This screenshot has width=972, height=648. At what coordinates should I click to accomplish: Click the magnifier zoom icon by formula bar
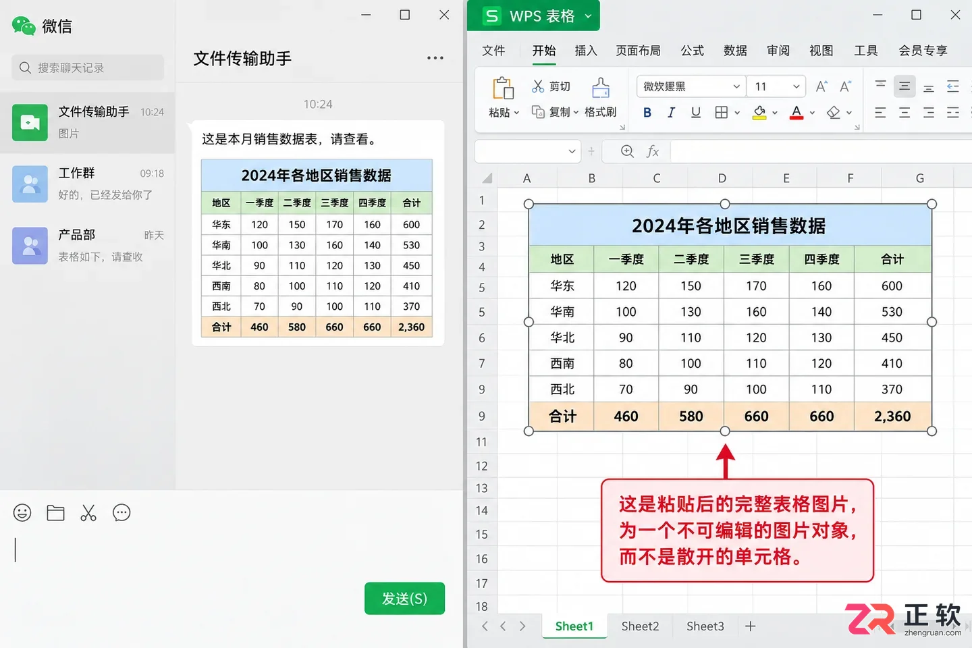627,151
